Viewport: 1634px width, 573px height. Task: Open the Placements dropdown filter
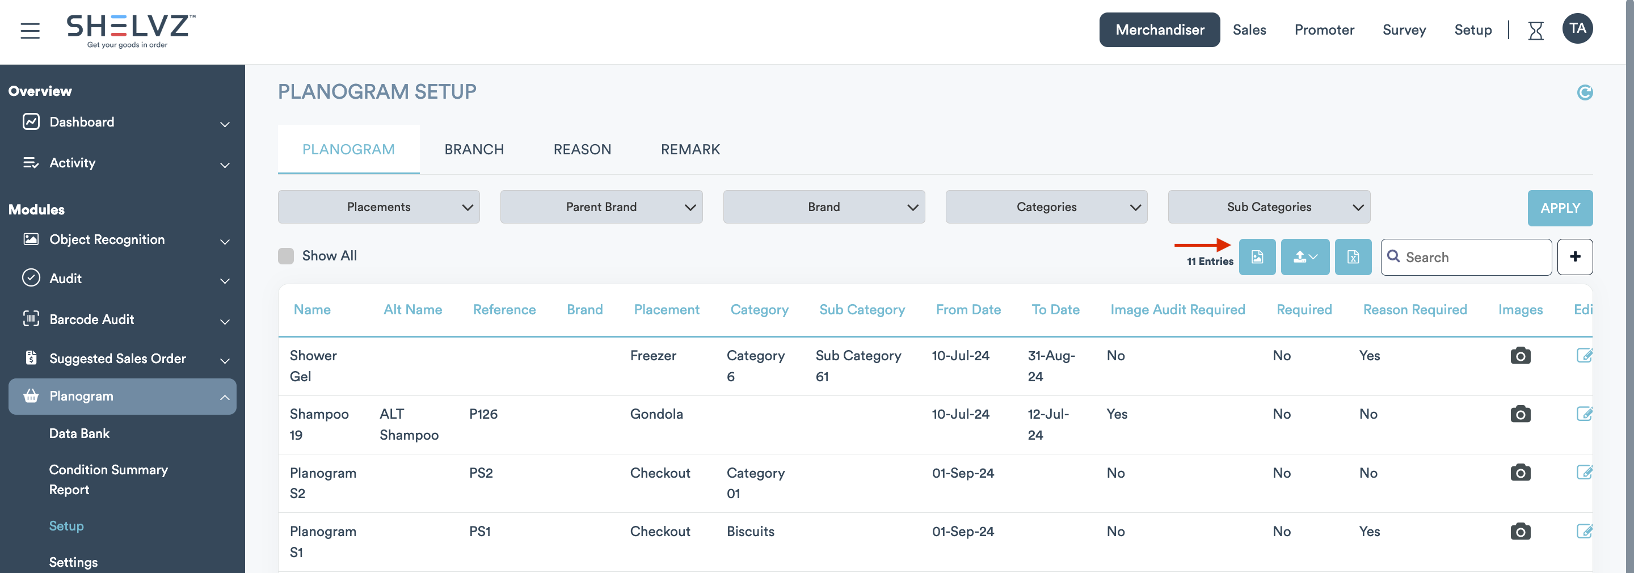pos(378,207)
